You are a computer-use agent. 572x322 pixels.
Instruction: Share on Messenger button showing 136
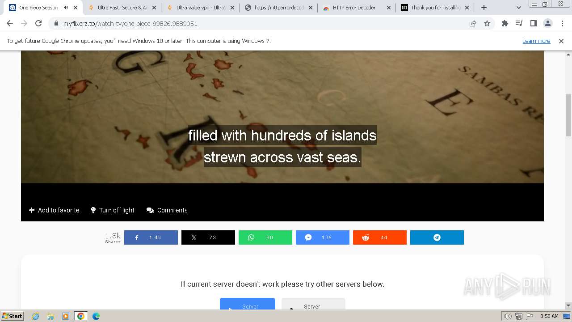coord(323,237)
